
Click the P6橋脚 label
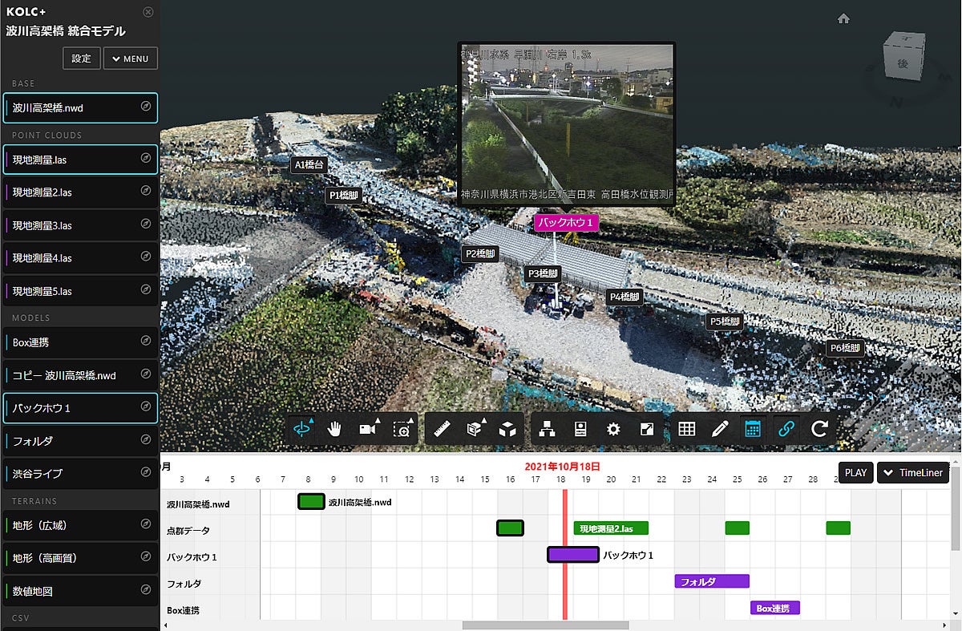click(x=846, y=348)
